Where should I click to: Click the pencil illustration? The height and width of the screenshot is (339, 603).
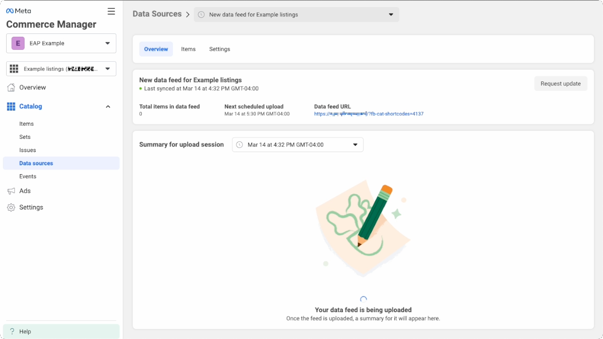coord(375,216)
